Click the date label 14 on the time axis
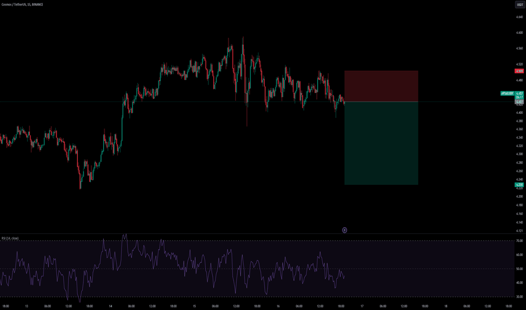The image size is (526, 310). tap(111, 306)
